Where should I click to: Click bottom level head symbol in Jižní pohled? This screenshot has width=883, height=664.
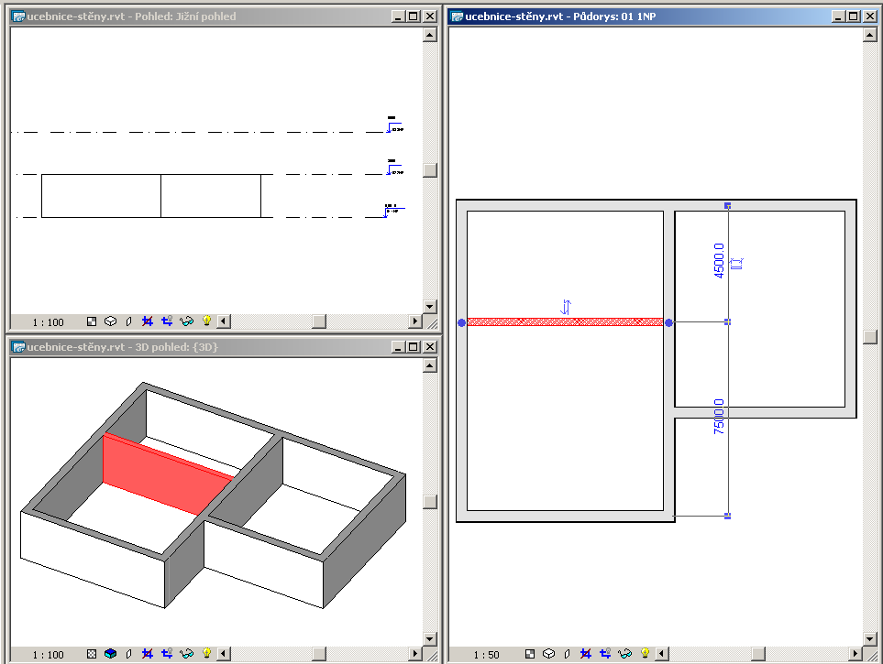pyautogui.click(x=393, y=211)
